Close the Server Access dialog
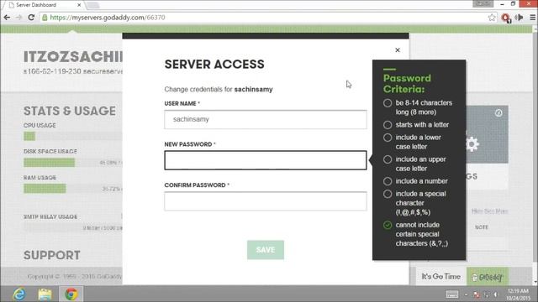Viewport: 538px width, 302px height. (x=398, y=50)
